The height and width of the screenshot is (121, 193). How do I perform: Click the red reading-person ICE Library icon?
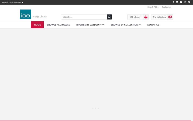[146, 17]
